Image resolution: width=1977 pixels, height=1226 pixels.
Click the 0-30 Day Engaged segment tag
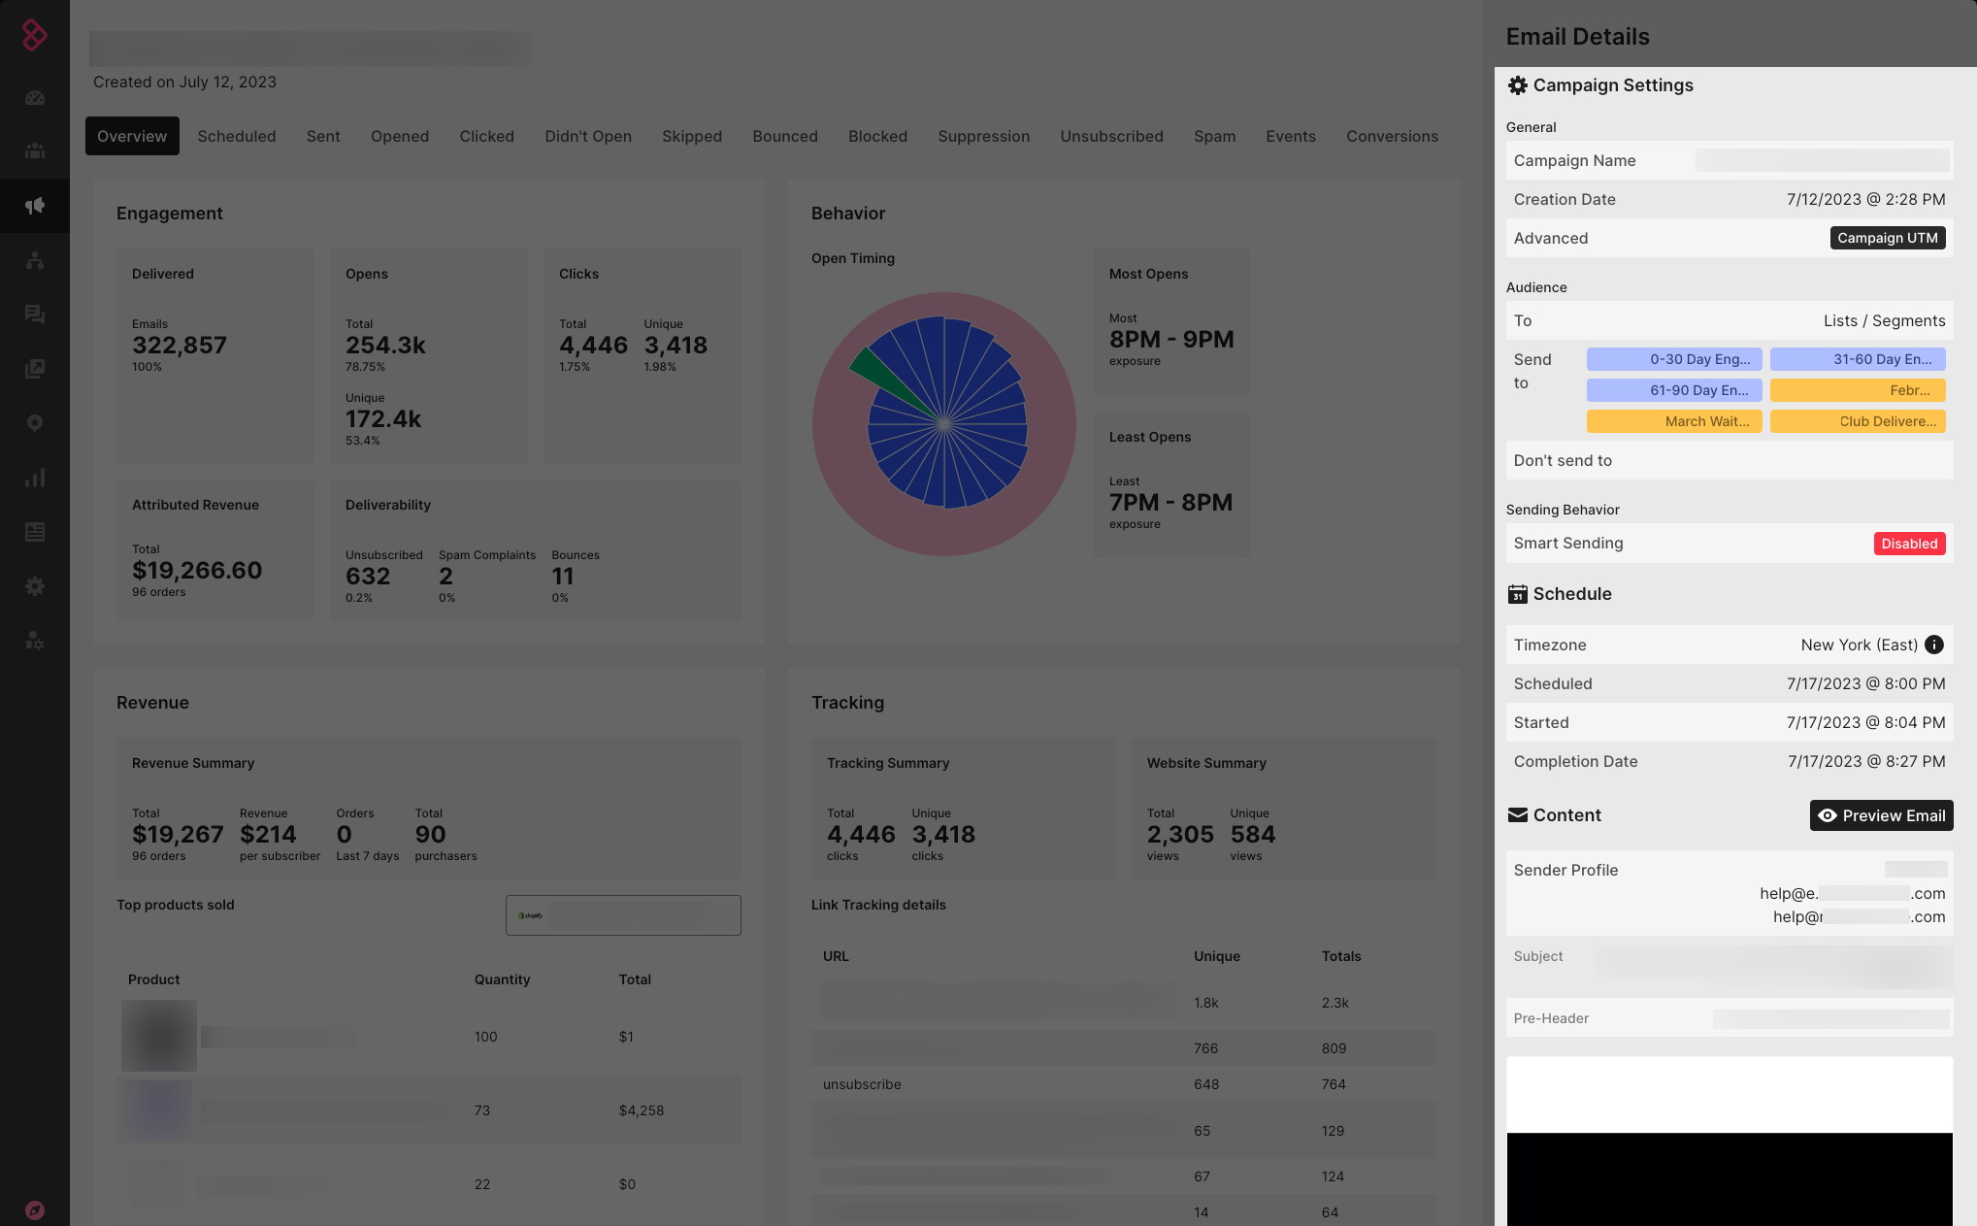pyautogui.click(x=1674, y=359)
